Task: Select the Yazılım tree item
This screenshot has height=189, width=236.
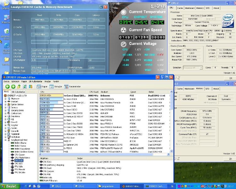Action: point(14,128)
